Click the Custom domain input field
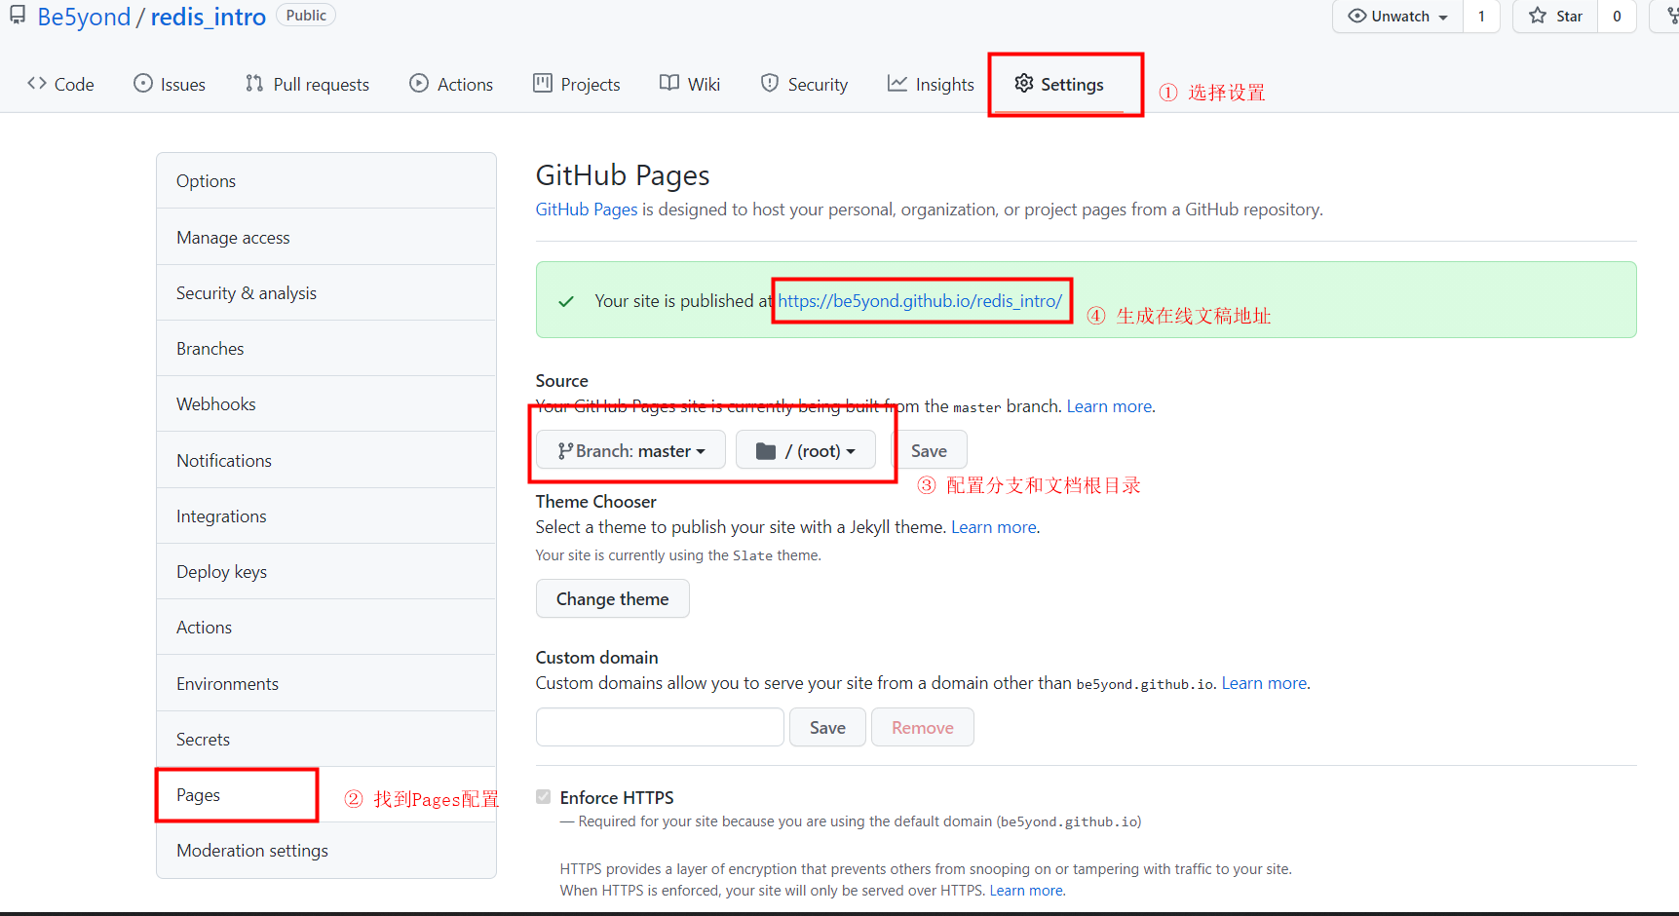 point(660,727)
